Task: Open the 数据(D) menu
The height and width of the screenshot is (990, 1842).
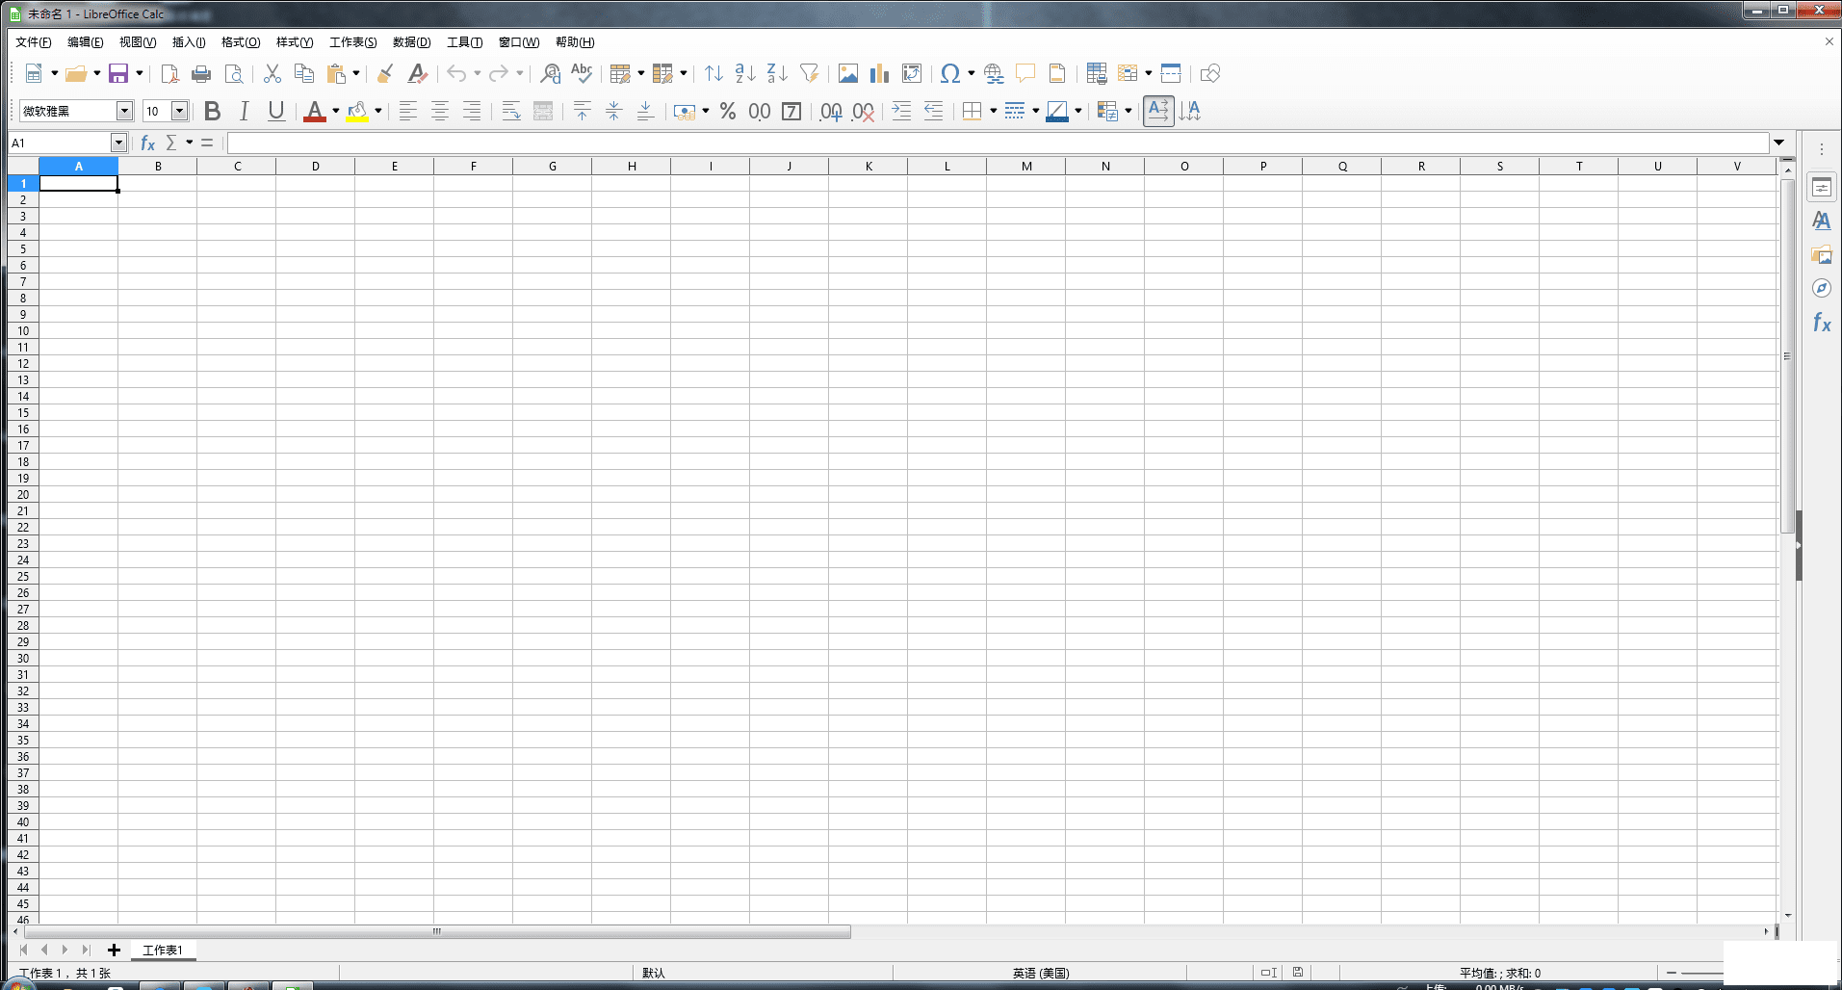Action: (412, 42)
